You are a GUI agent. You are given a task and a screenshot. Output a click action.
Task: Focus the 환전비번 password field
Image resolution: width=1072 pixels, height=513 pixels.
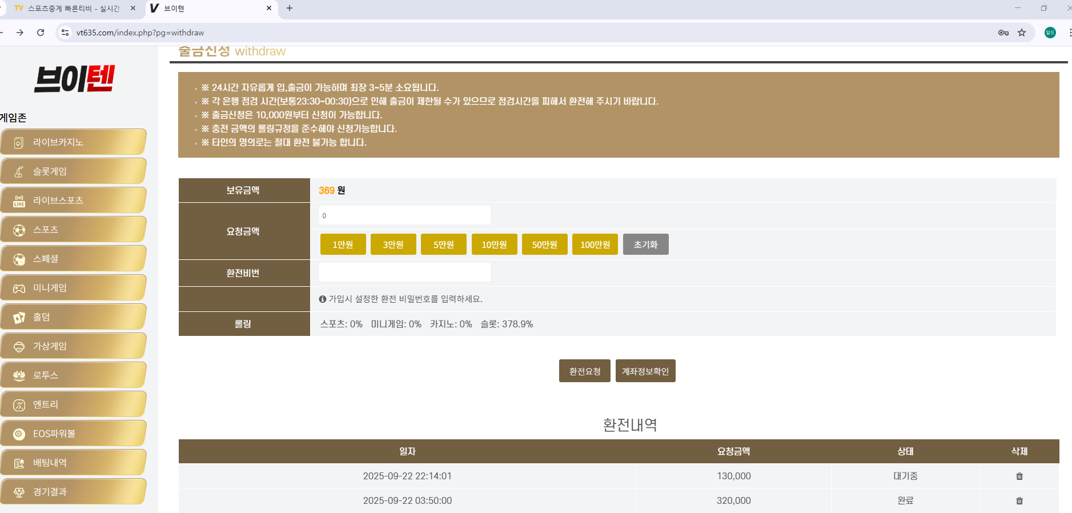coord(404,272)
